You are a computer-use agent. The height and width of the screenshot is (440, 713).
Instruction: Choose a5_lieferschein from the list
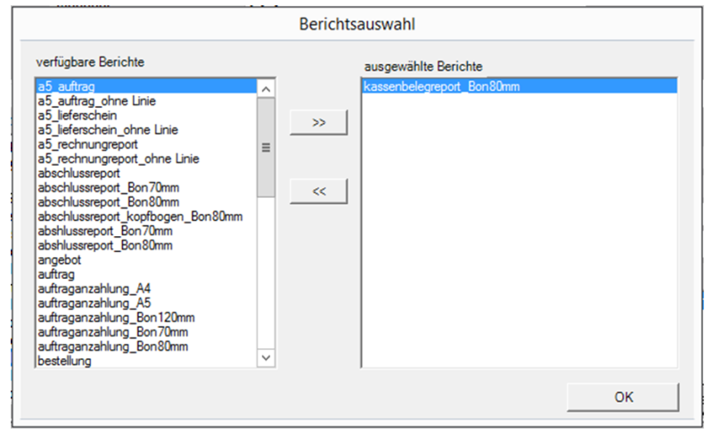(77, 116)
